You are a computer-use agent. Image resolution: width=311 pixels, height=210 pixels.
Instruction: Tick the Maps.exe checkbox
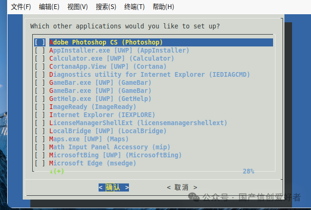[x=40, y=139]
